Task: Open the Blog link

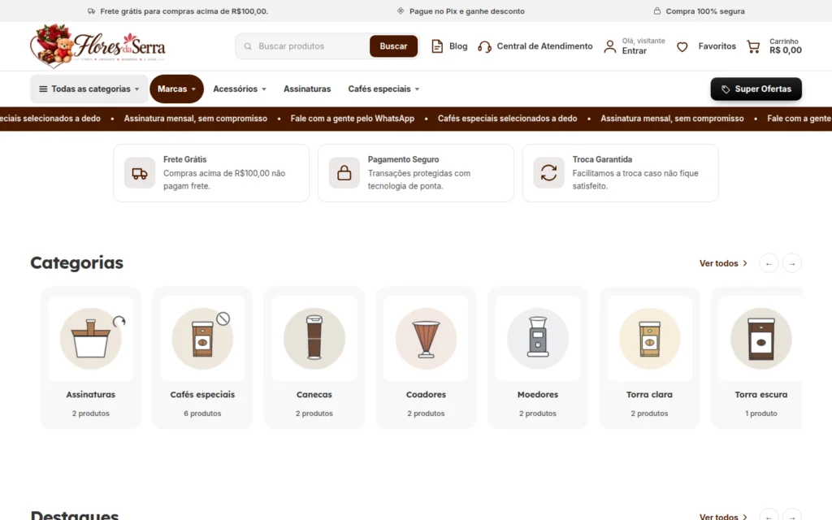Action: [458, 46]
